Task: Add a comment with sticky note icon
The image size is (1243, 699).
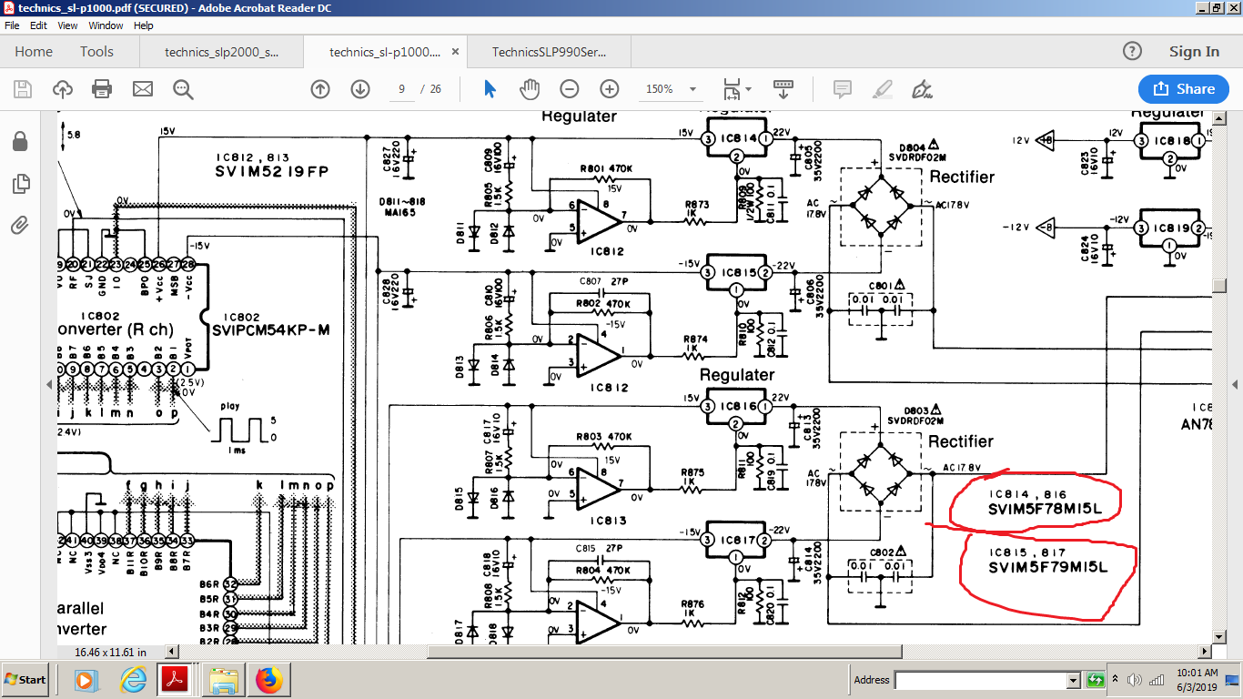Action: click(x=843, y=89)
